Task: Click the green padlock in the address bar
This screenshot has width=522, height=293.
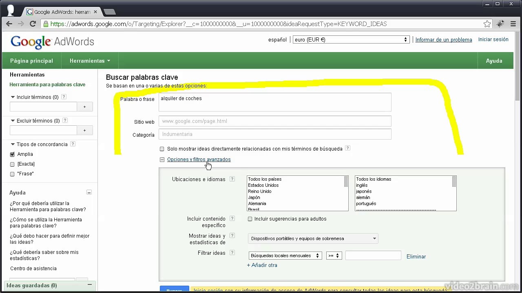Action: (x=46, y=24)
